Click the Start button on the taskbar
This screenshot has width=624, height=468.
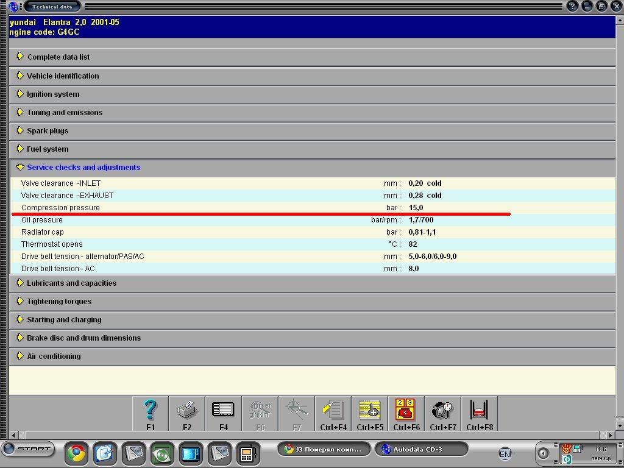click(x=28, y=450)
